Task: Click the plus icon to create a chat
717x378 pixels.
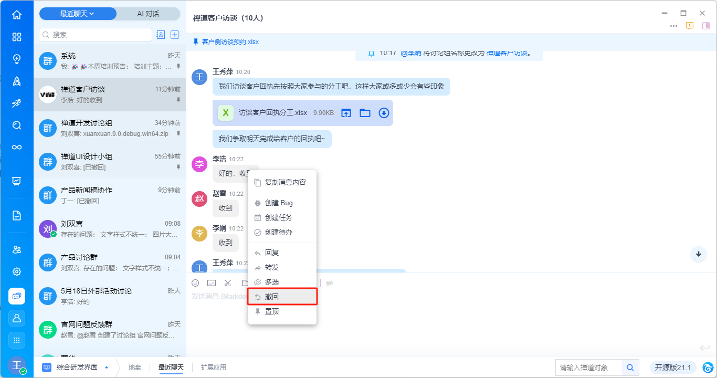Action: 175,35
